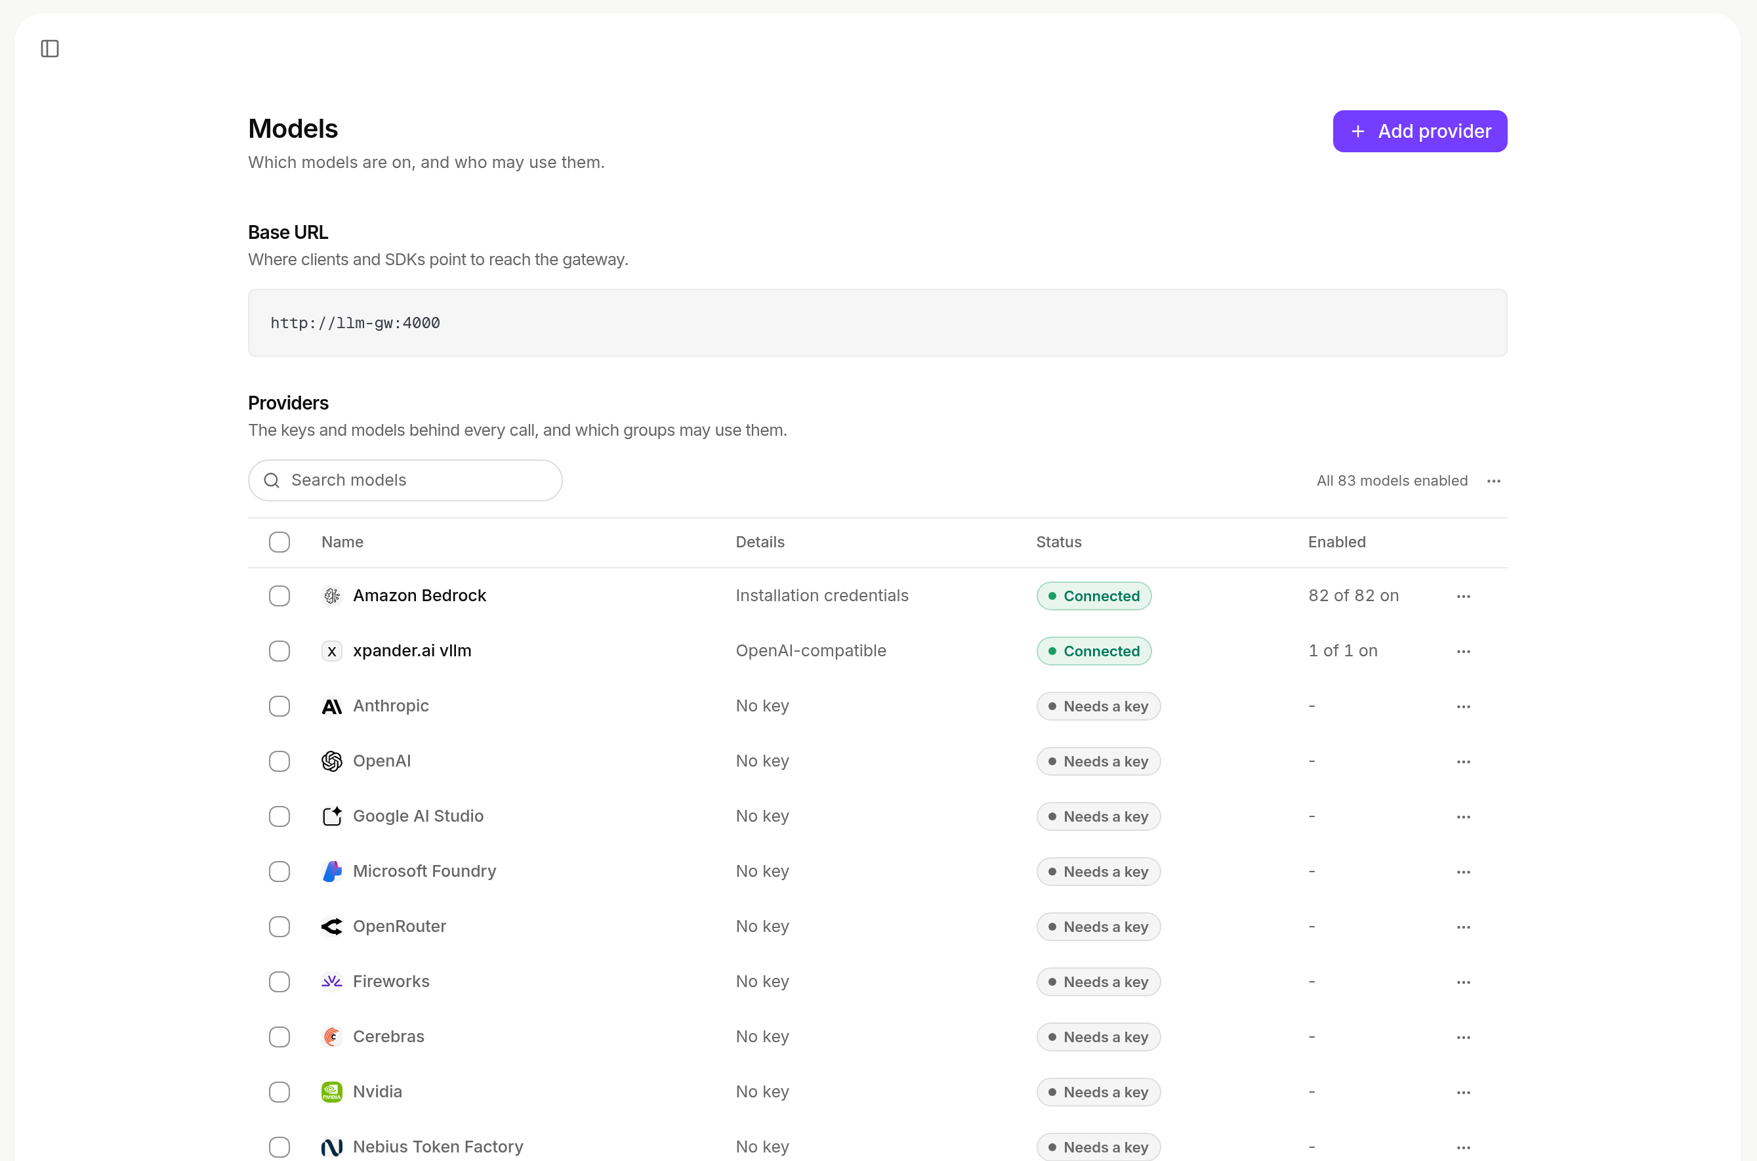Toggle the select-all checkbox in header
This screenshot has width=1757, height=1161.
point(279,542)
